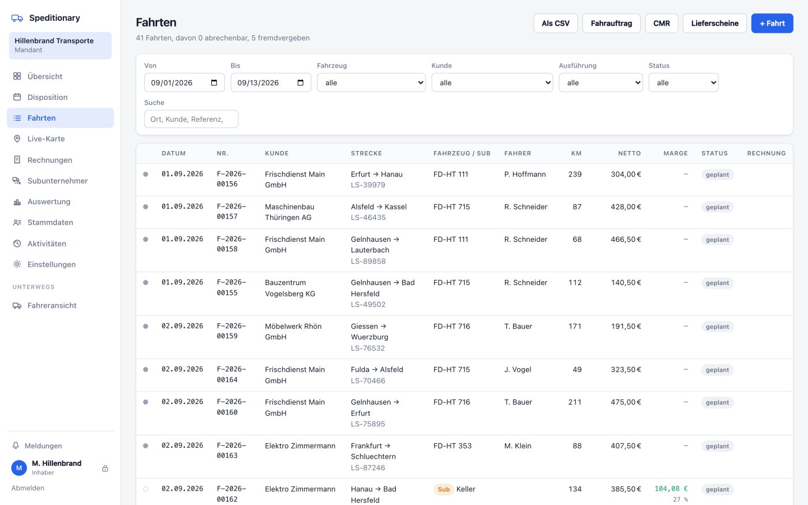Click the lock icon next to M. Hillenbrand

pyautogui.click(x=105, y=468)
